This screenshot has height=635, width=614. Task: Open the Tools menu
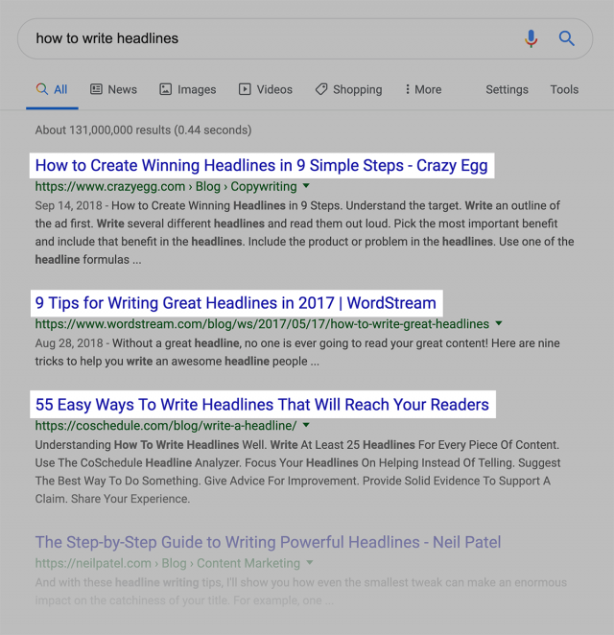point(564,89)
